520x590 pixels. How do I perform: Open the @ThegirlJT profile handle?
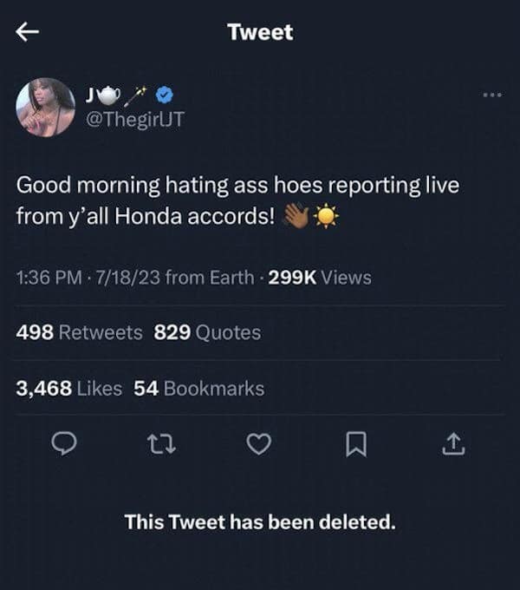coord(136,121)
